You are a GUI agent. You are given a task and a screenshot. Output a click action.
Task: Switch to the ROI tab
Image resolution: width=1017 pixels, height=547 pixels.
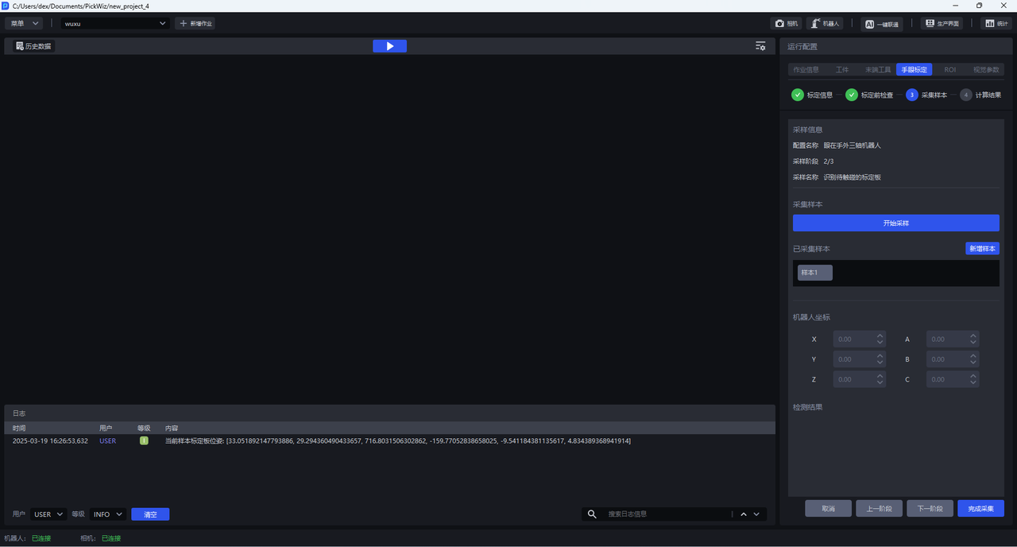[949, 70]
